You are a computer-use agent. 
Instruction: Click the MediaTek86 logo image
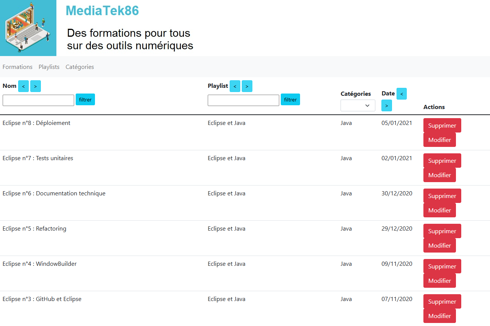(28, 28)
